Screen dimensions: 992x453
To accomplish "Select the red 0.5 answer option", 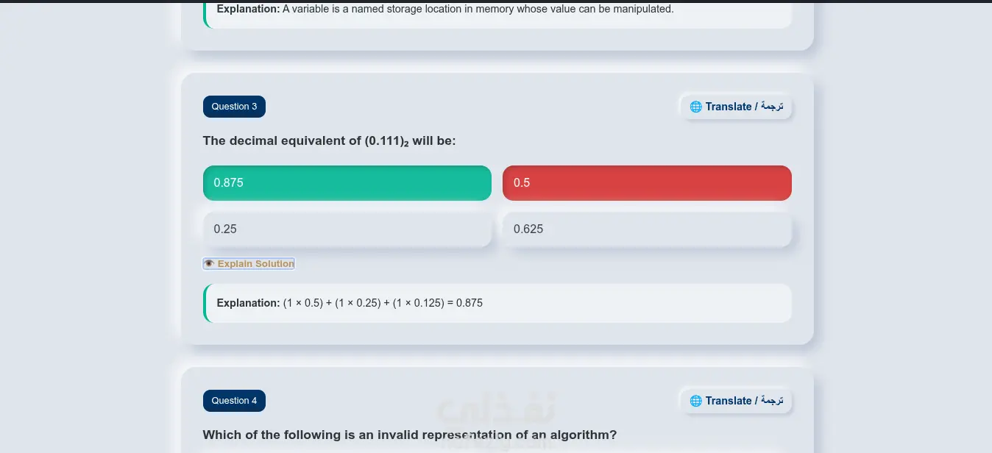I will point(647,183).
